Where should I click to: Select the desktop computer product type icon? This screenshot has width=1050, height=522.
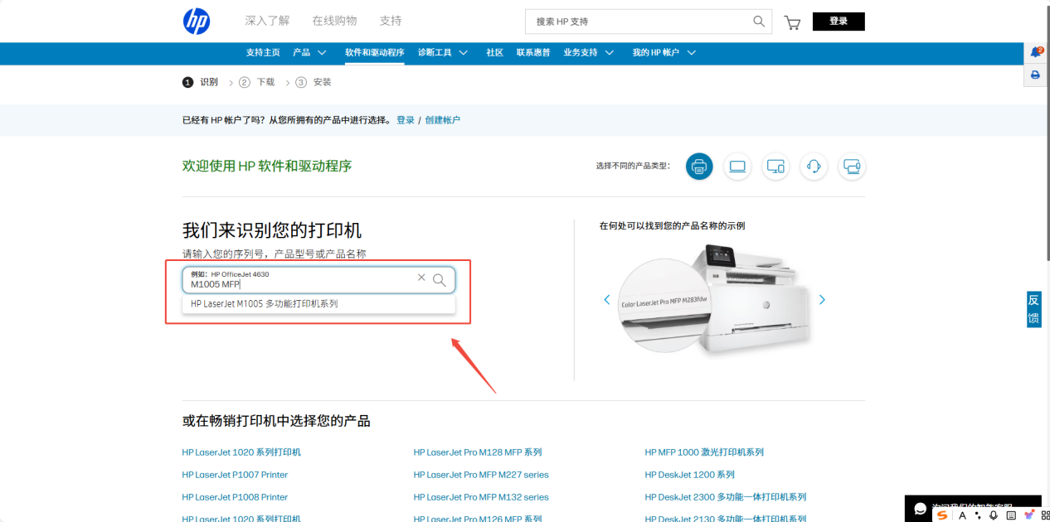tap(775, 167)
